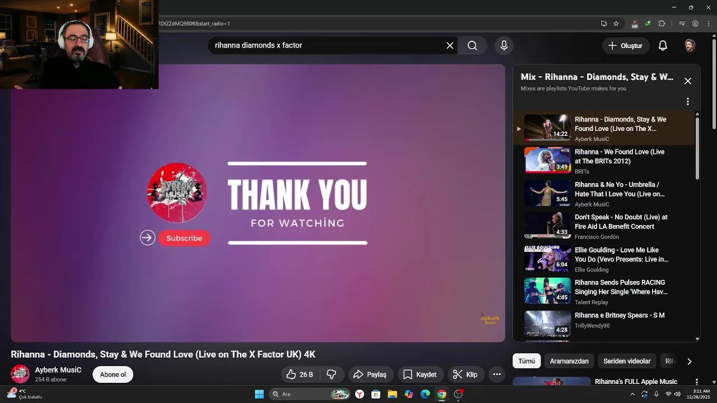Open Yandex browser from the taskbar
The image size is (717, 403).
(360, 394)
